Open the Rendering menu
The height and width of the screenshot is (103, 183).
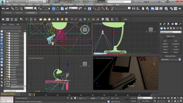point(80,5)
